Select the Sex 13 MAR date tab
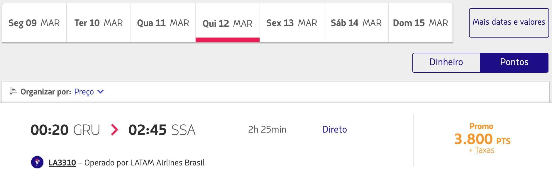Screen dimensions: 552x176 click(x=292, y=23)
